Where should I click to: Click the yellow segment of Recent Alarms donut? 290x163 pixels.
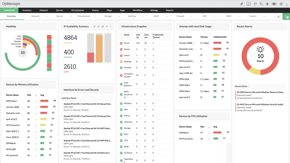point(255,70)
